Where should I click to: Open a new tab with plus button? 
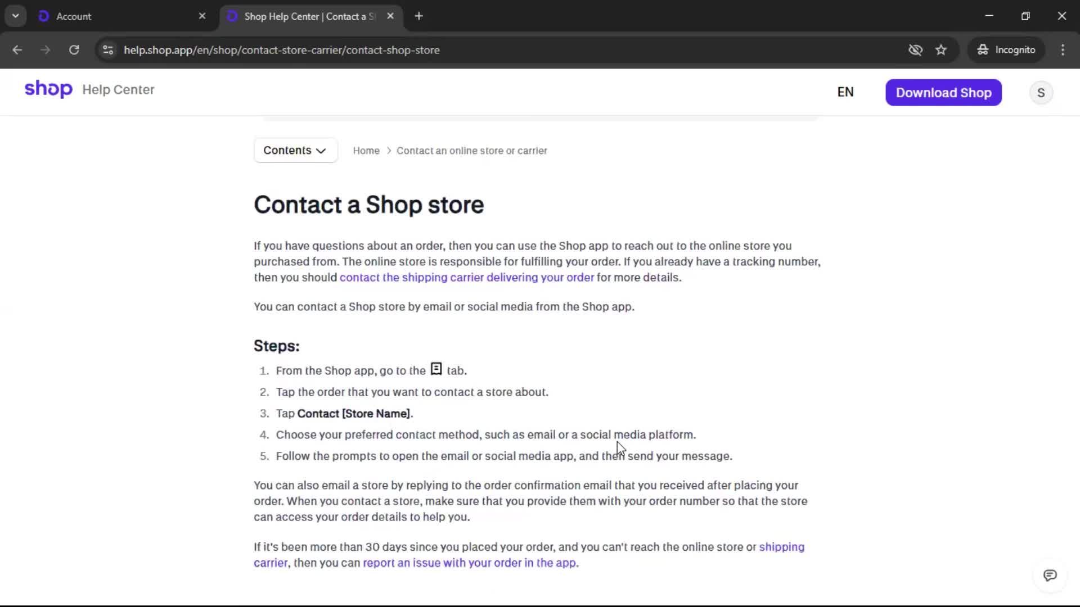418,16
